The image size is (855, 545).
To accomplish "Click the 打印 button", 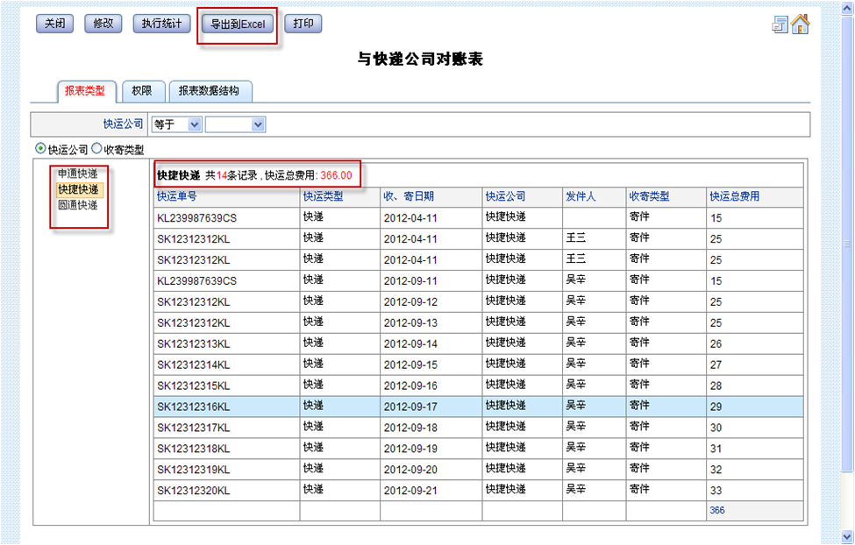I will tap(303, 24).
